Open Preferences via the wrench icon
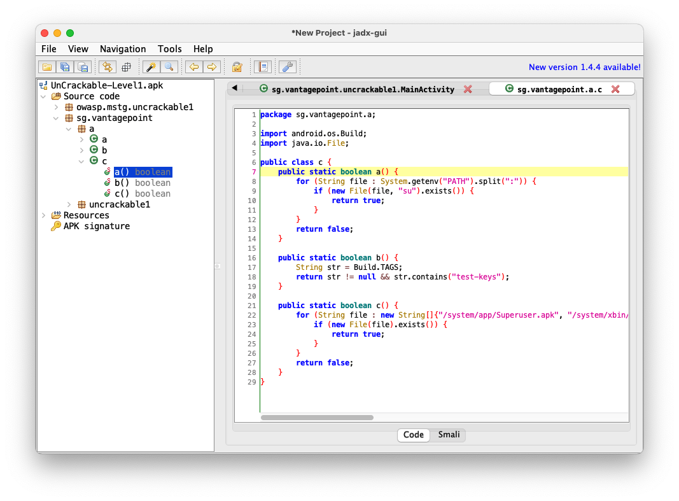The height and width of the screenshot is (501, 679). tap(288, 67)
